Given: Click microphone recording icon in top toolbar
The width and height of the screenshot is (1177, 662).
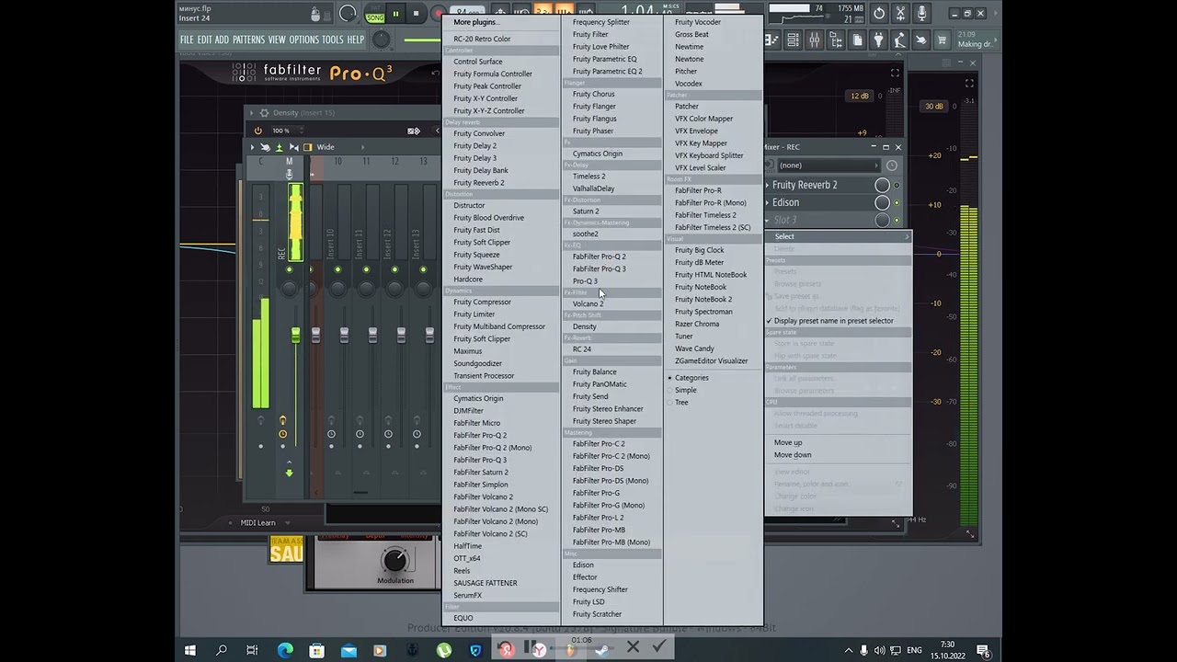Looking at the screenshot, I should click(x=921, y=13).
